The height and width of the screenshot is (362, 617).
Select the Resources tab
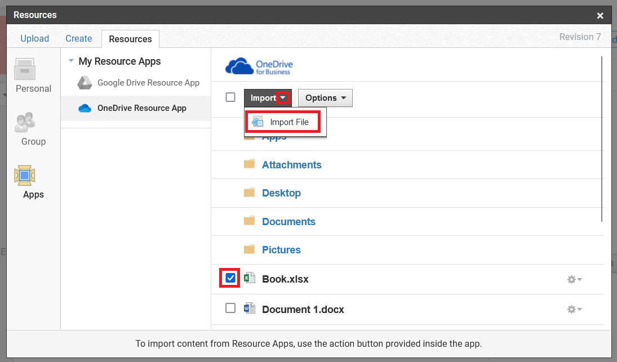click(x=130, y=39)
